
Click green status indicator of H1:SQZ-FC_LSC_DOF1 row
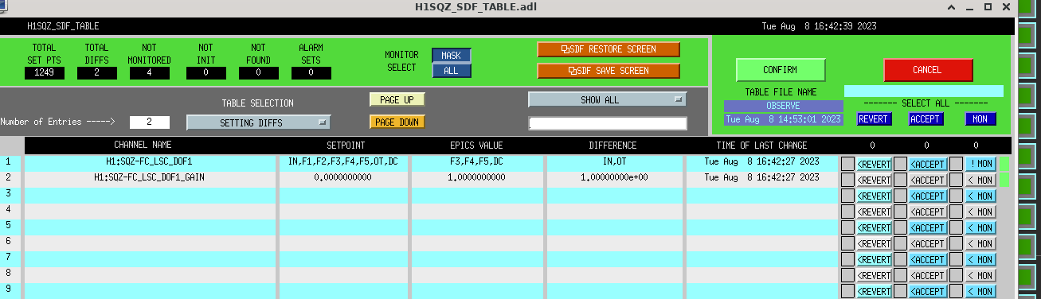point(1004,163)
